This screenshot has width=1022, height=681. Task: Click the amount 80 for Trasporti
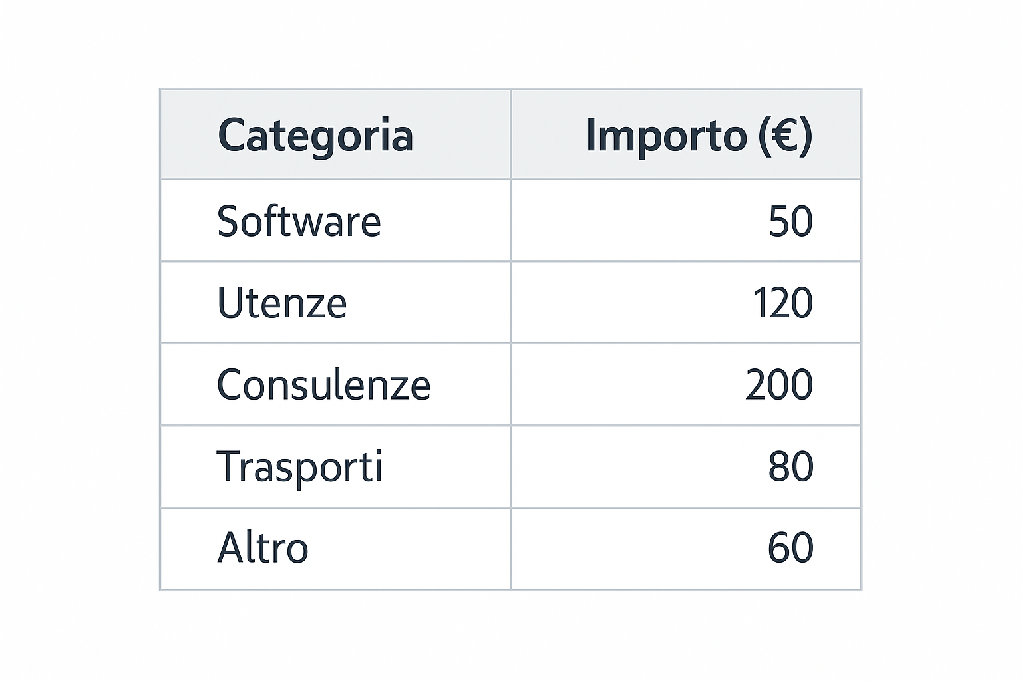[790, 467]
